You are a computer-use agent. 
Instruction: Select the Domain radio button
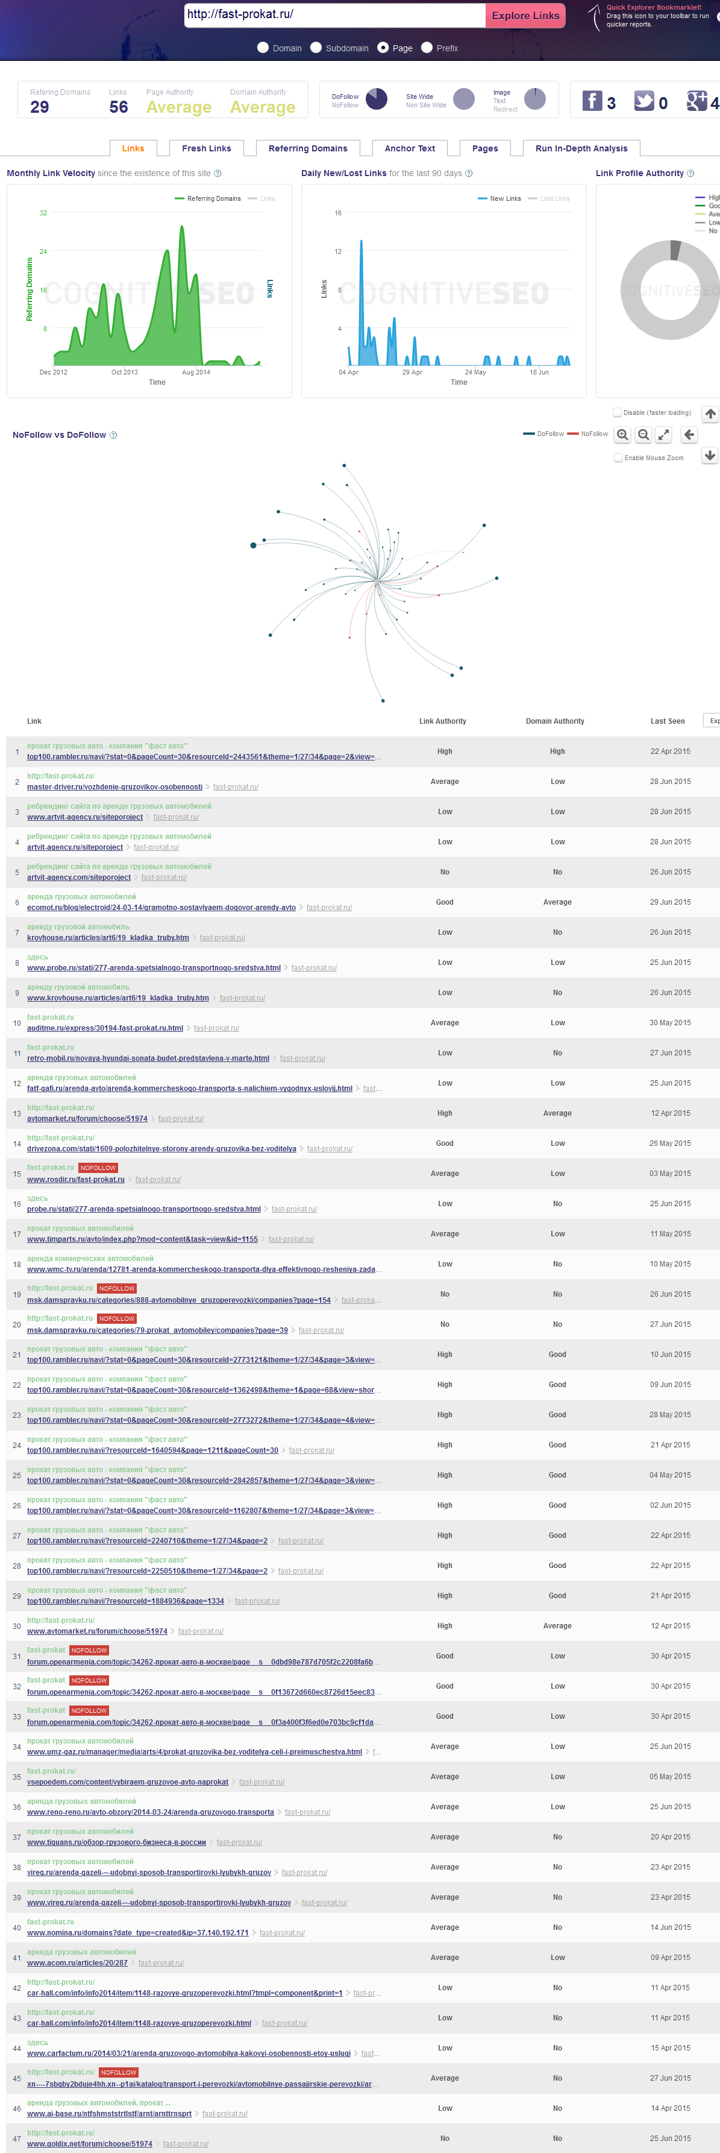pyautogui.click(x=263, y=48)
